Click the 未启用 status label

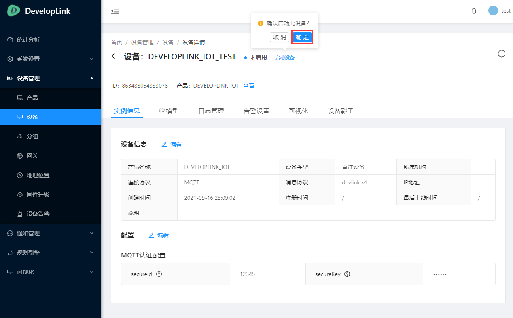click(259, 57)
